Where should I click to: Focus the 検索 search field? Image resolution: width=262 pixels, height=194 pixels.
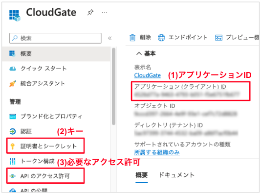[x=55, y=38]
